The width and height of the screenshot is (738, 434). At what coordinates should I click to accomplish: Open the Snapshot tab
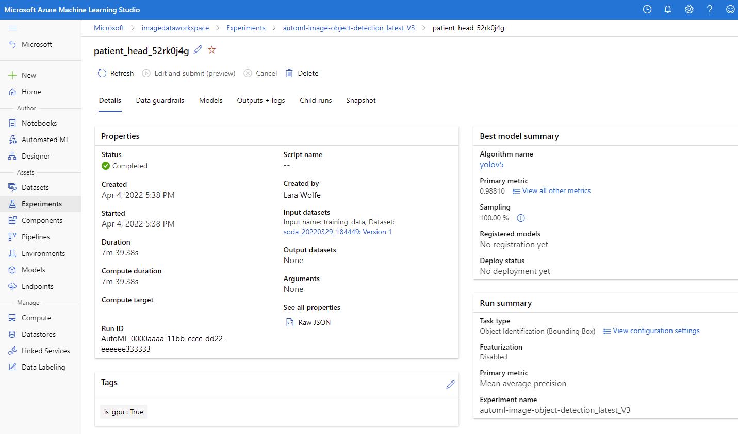(361, 100)
